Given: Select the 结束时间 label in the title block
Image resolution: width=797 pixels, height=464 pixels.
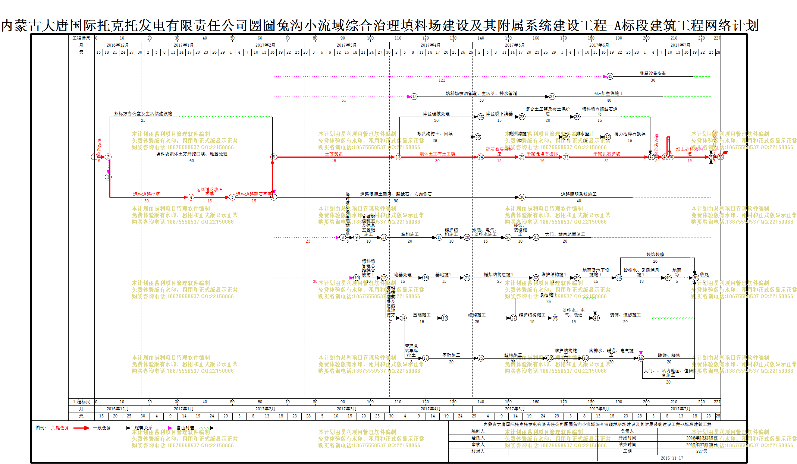Looking at the screenshot, I should pyautogui.click(x=627, y=445).
